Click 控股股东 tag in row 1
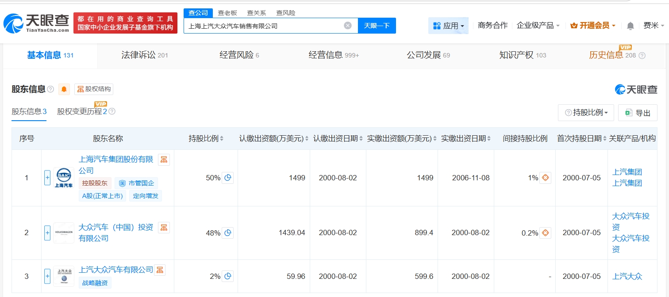 point(95,183)
